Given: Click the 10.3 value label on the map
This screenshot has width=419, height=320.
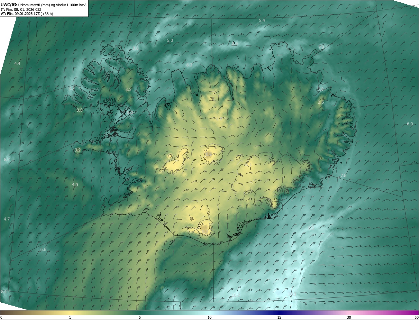Looking at the screenshot, I should point(292,294).
